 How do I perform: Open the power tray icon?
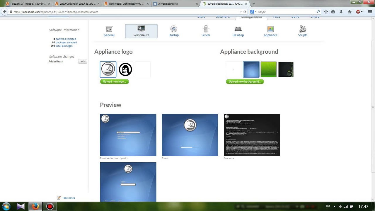(352, 207)
